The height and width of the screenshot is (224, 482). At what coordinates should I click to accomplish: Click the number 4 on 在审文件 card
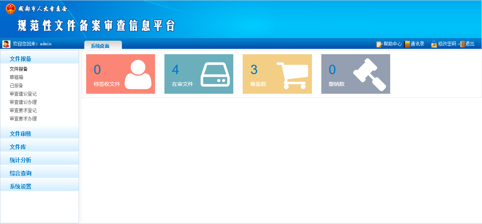pyautogui.click(x=175, y=70)
